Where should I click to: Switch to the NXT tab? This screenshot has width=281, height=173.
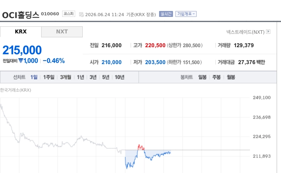coord(62,32)
